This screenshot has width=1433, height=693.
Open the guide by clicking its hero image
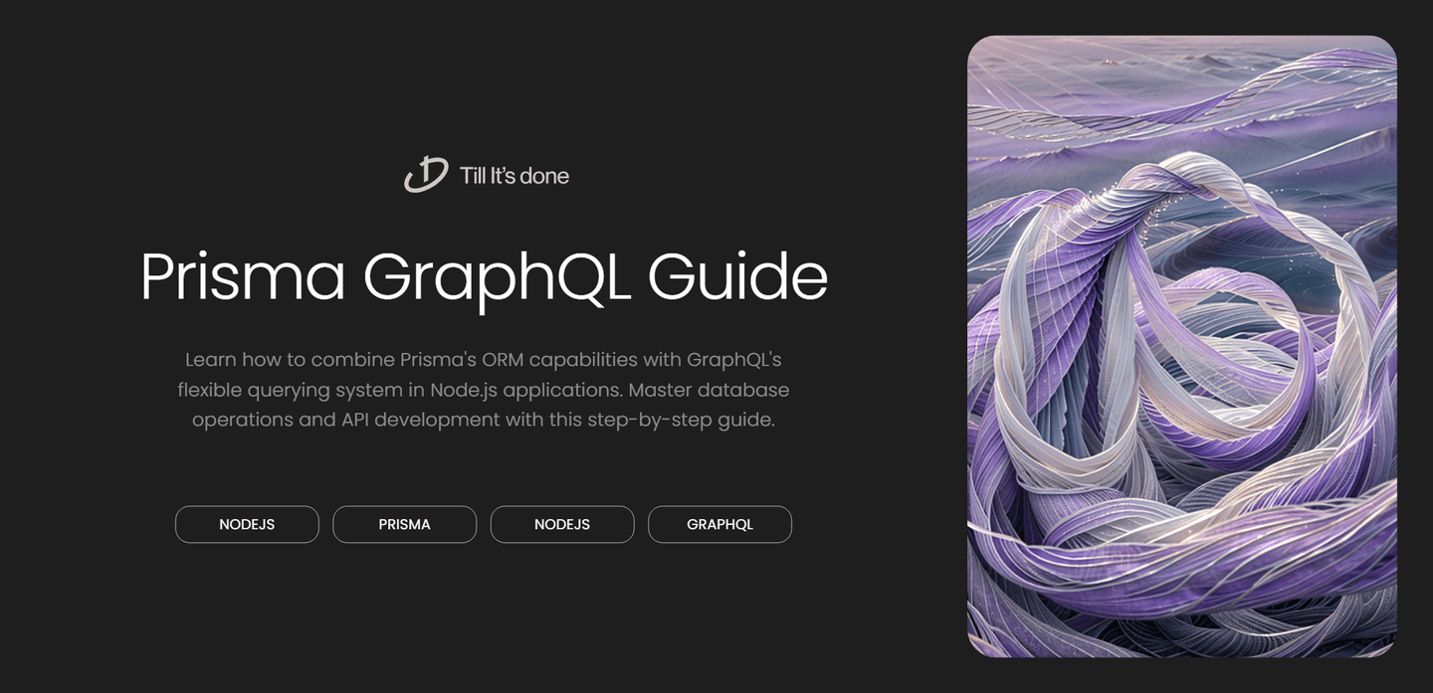[x=1182, y=346]
